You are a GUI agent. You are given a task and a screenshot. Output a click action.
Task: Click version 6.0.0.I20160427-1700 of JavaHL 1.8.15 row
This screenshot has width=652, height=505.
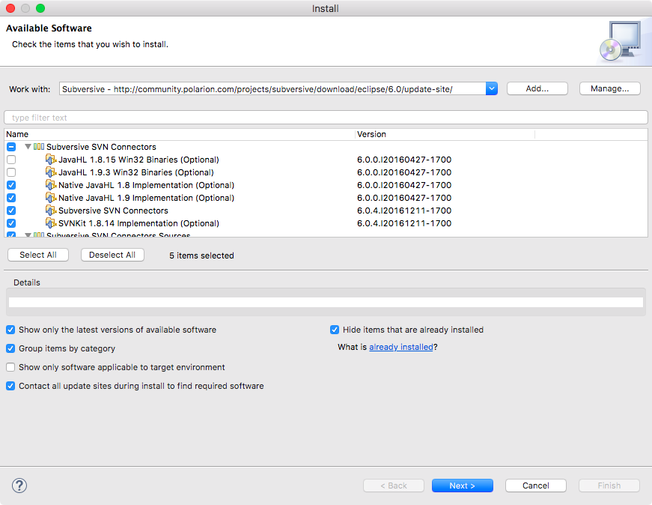tap(404, 160)
